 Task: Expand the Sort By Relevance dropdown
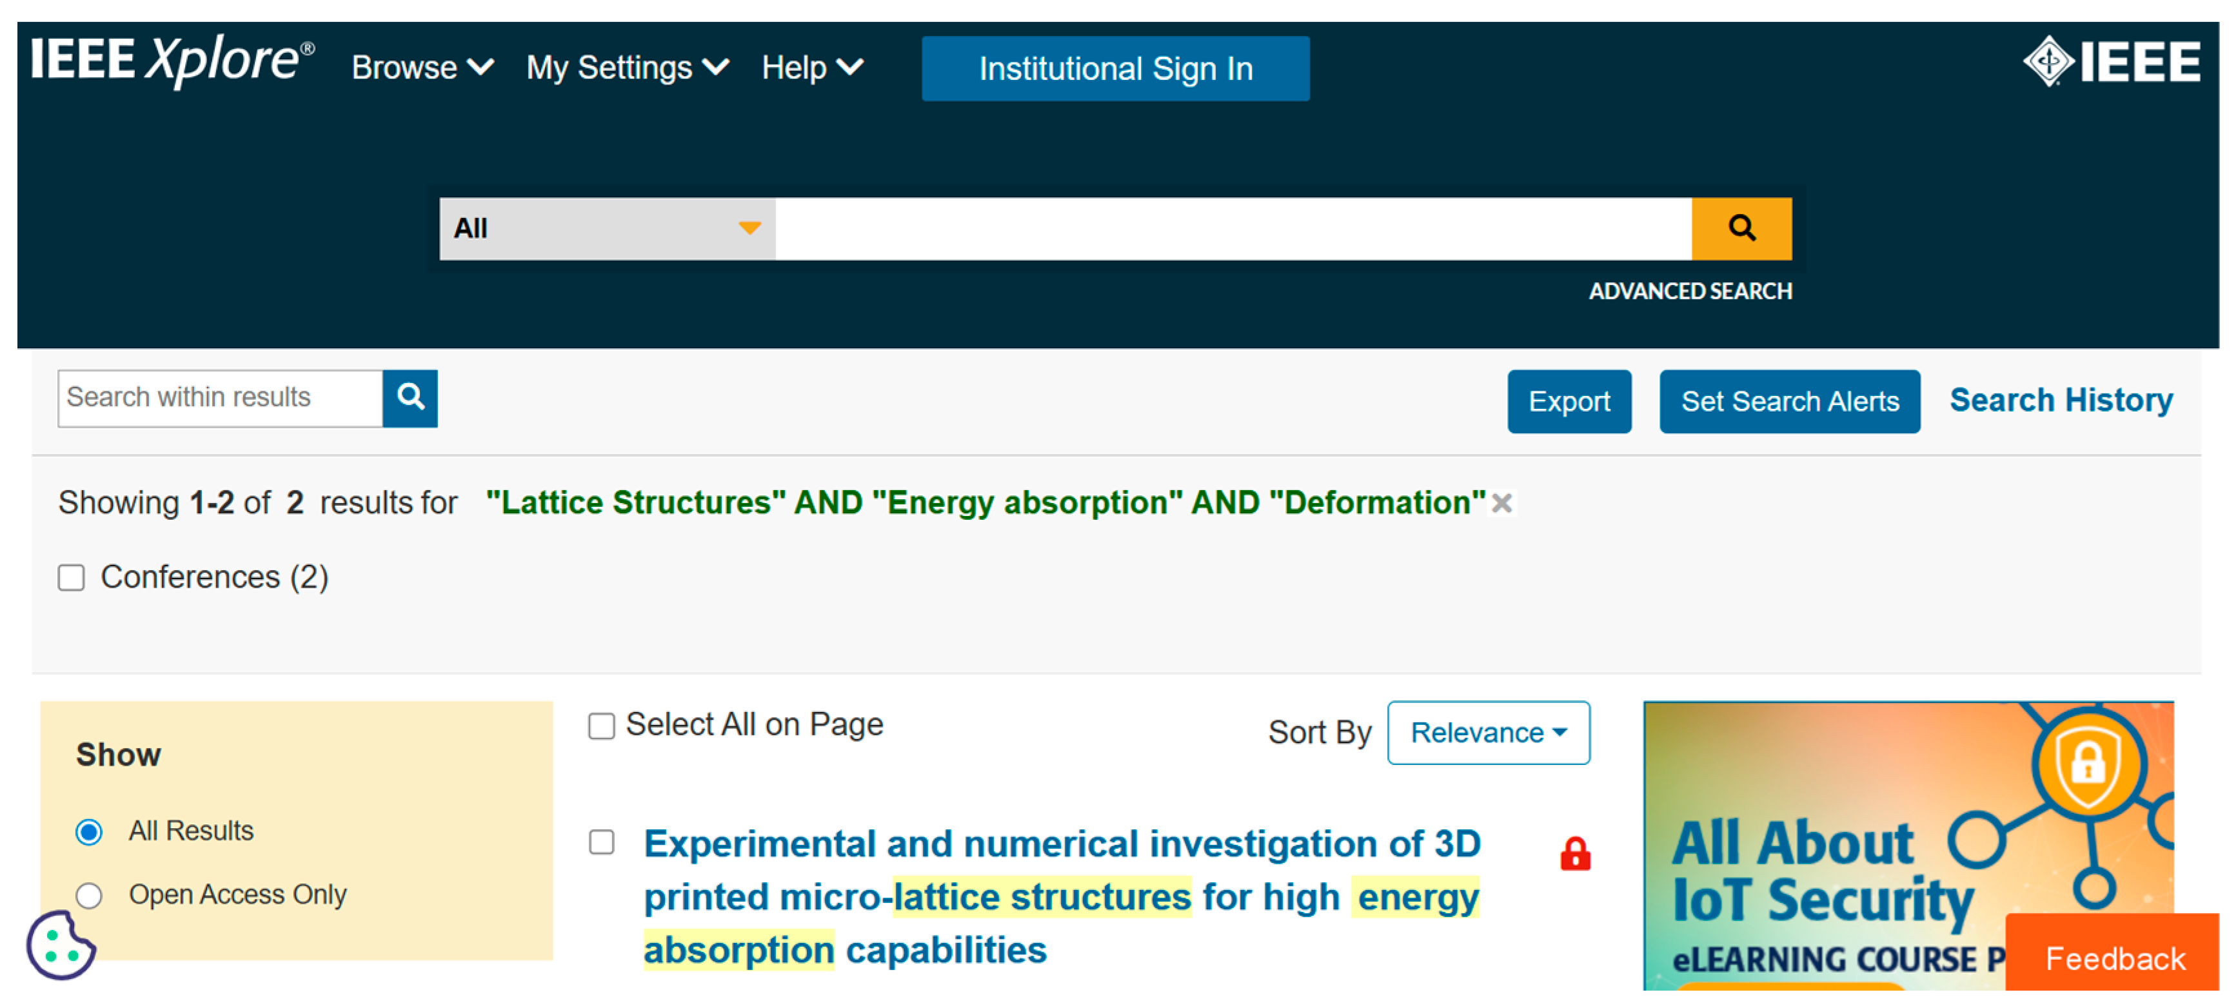tap(1487, 733)
